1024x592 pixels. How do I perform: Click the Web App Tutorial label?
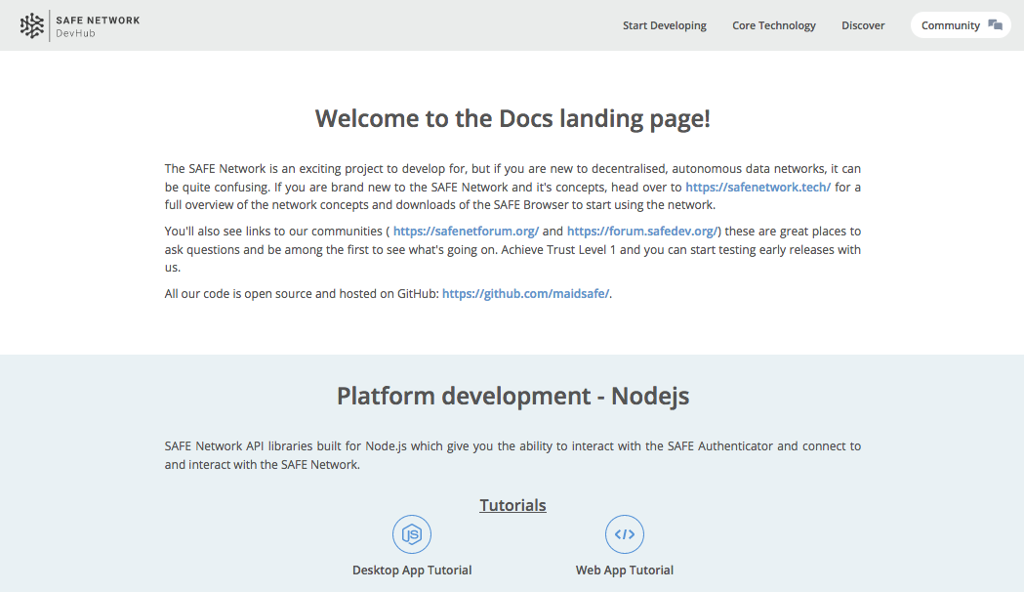tap(625, 570)
